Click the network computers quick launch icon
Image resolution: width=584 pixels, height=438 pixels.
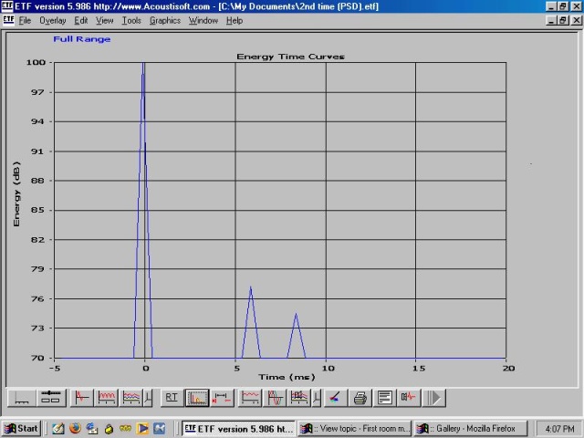91,429
